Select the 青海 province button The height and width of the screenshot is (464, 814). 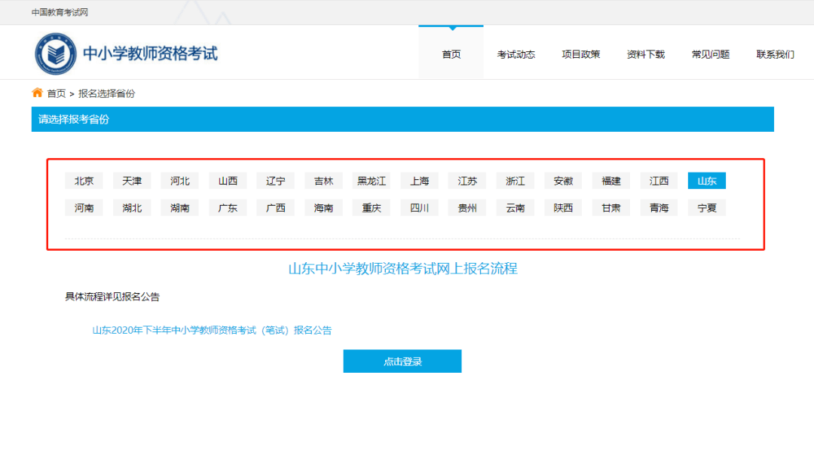(x=659, y=208)
